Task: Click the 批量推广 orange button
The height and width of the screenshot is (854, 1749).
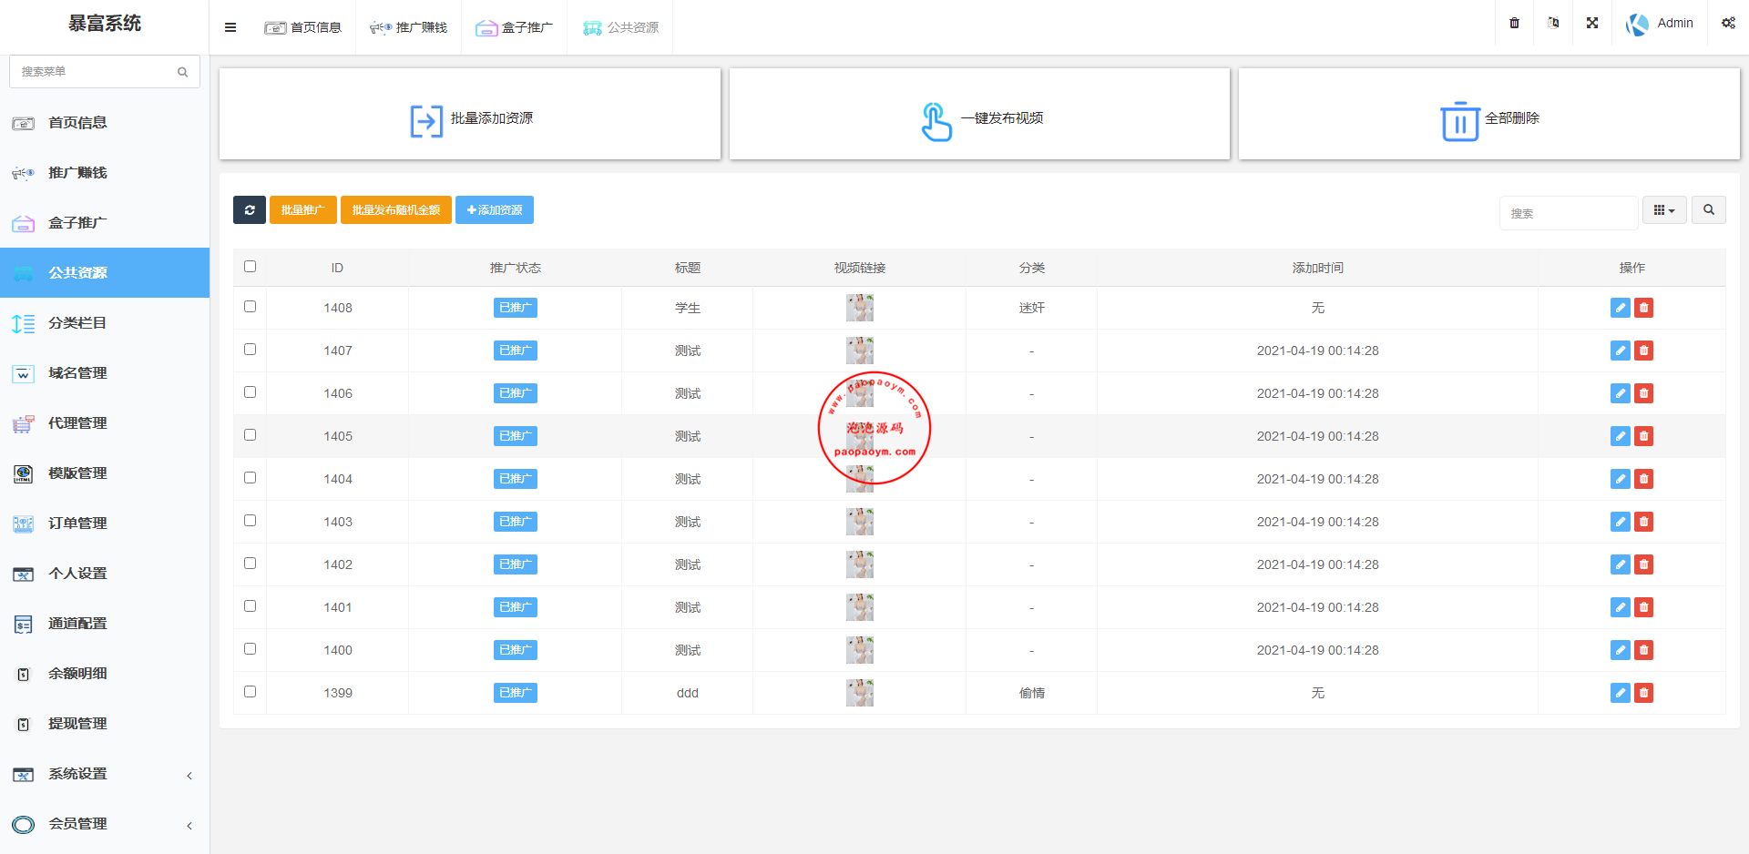Action: click(x=302, y=210)
